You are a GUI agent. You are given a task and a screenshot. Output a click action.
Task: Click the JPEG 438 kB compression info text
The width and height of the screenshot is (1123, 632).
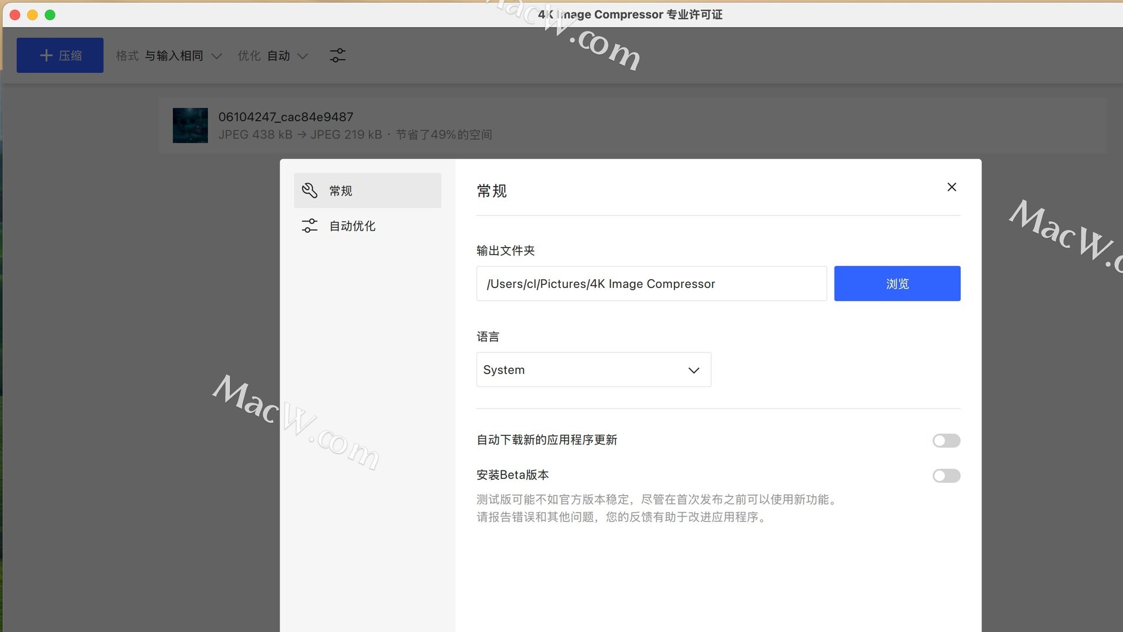point(355,135)
